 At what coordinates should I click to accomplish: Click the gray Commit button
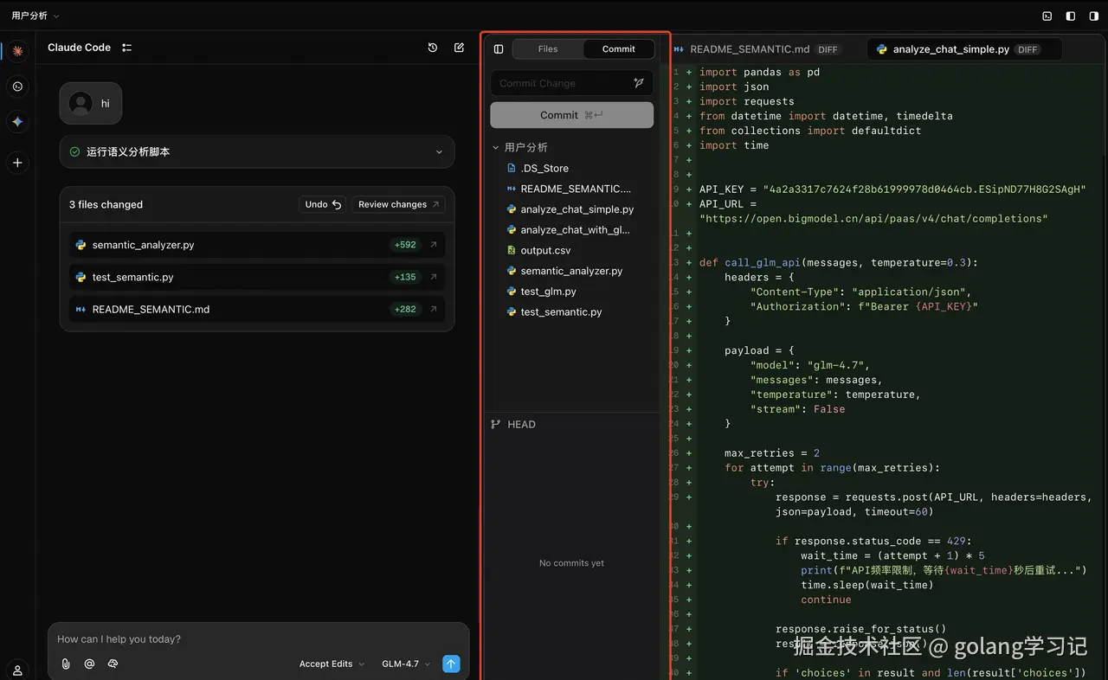pyautogui.click(x=571, y=115)
